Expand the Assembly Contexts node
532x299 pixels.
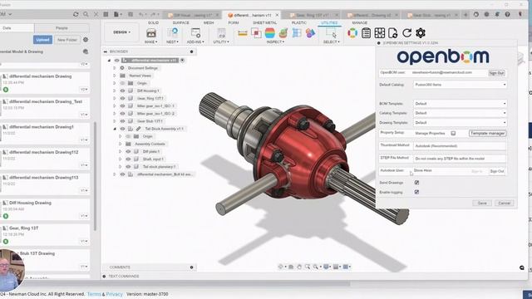point(121,144)
